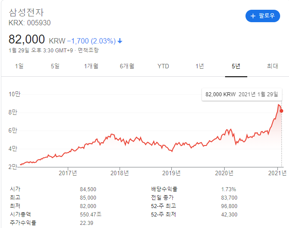289x228 pixels.
Task: Click the 10만 y-axis label
Action: click(14, 94)
